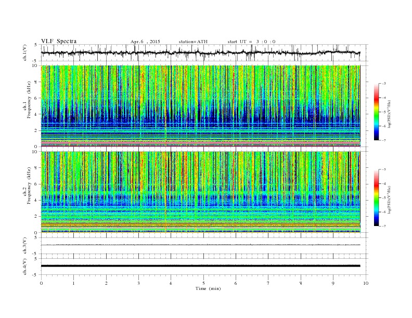Click the ch.3 flat voltage trace
Screen dimensions: 412x318
point(200,245)
